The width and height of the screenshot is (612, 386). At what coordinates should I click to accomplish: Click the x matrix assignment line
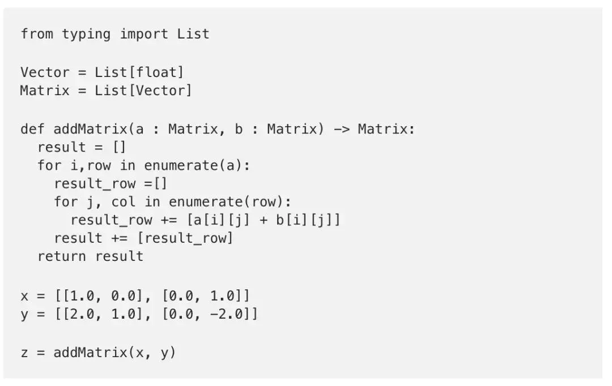click(x=135, y=295)
